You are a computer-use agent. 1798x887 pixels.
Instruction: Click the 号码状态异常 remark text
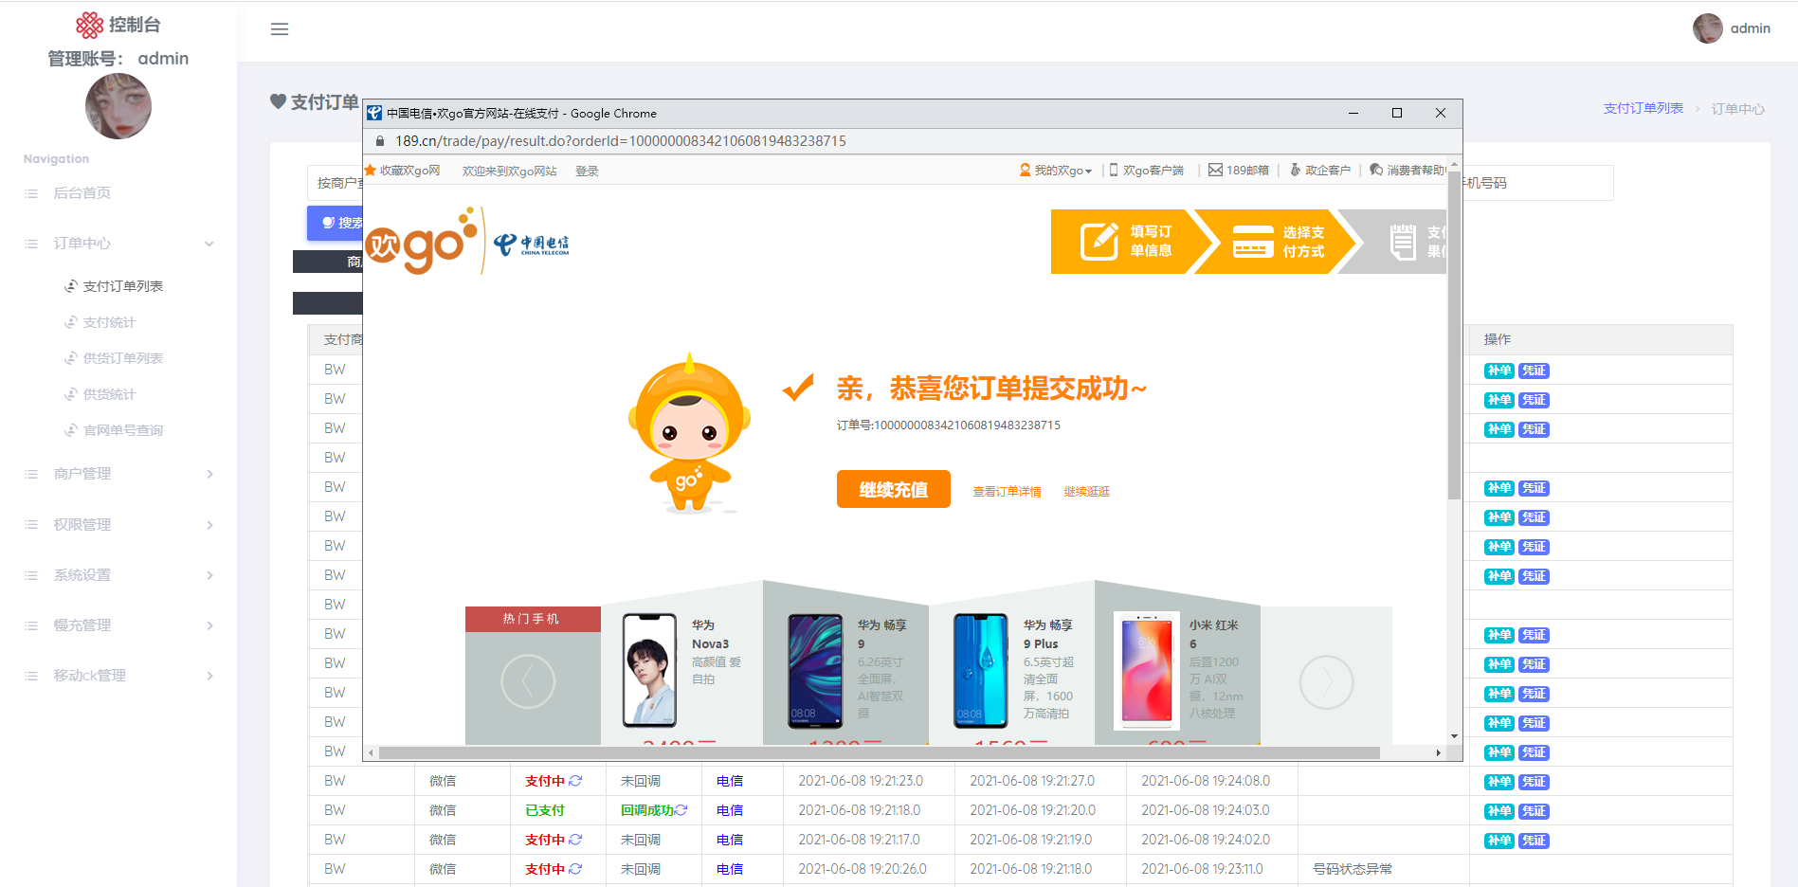click(1353, 869)
